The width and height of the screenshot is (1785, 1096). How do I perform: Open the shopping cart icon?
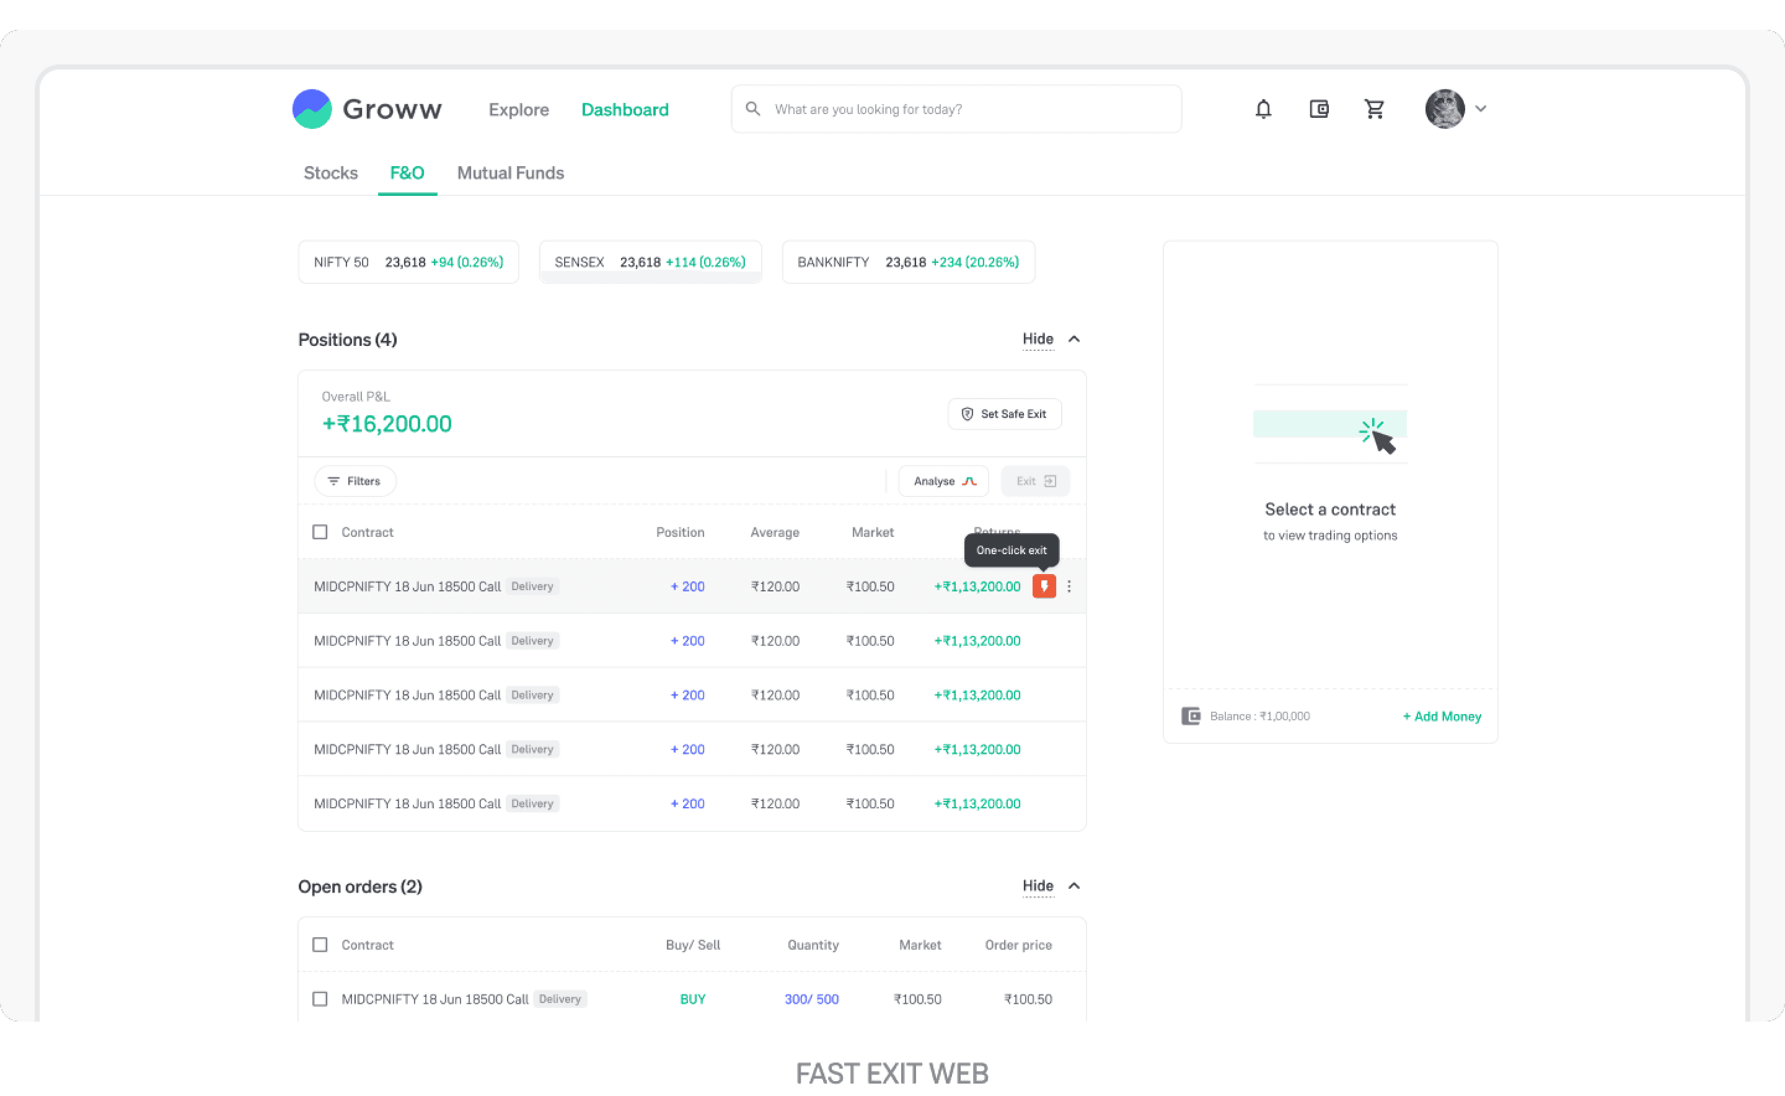pyautogui.click(x=1374, y=108)
